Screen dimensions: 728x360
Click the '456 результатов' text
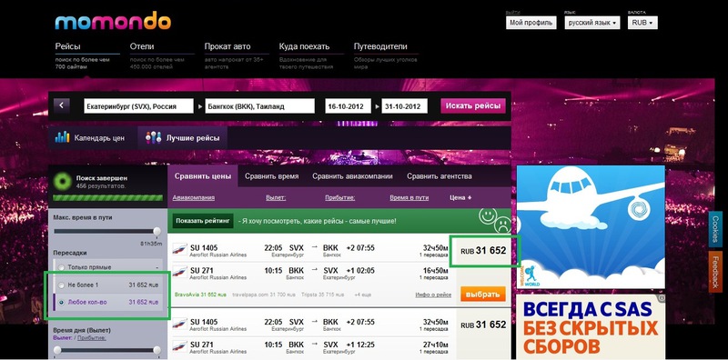point(101,186)
